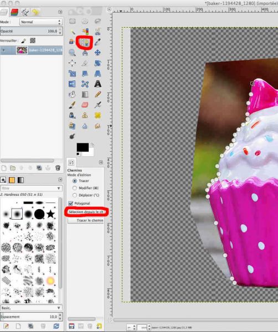The image size is (278, 332).
Task: Toggle the Polygonal checkbox
Action: tap(70, 204)
